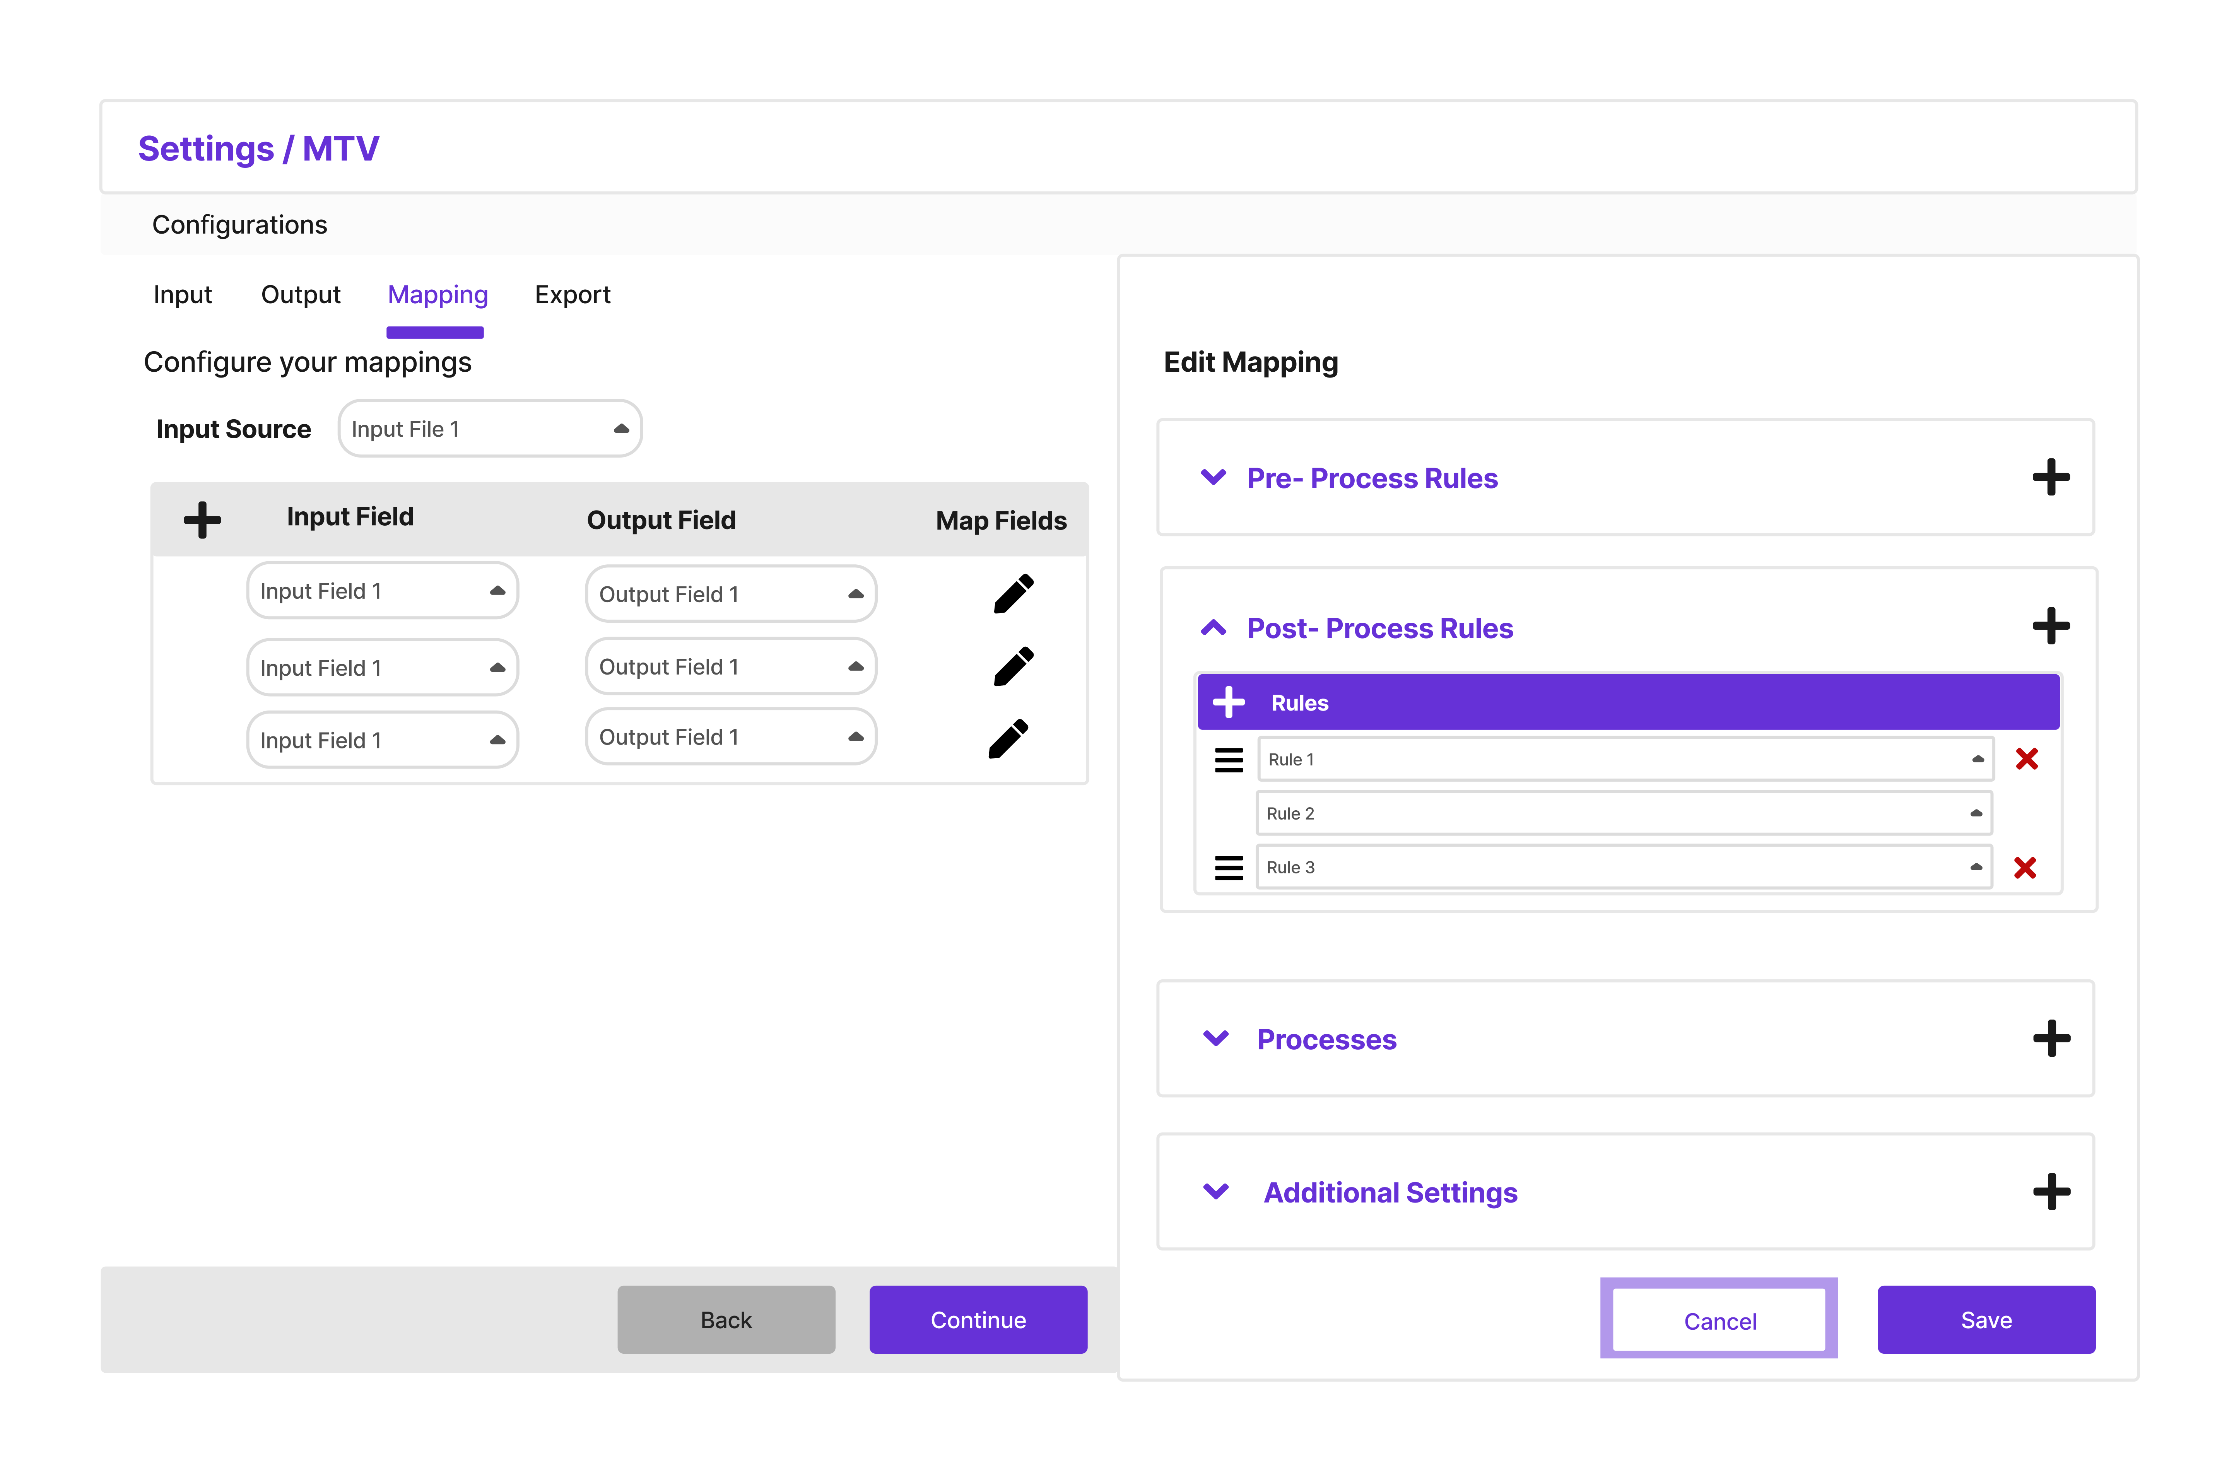Screen dimensions: 2239x1481
Task: Click the Save button
Action: (x=1985, y=1319)
